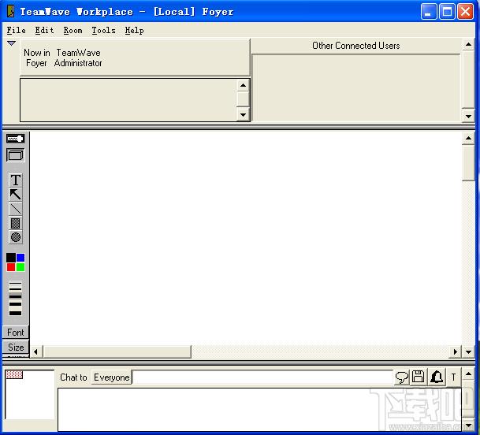Select the Text tool
The width and height of the screenshot is (480, 435).
point(15,180)
